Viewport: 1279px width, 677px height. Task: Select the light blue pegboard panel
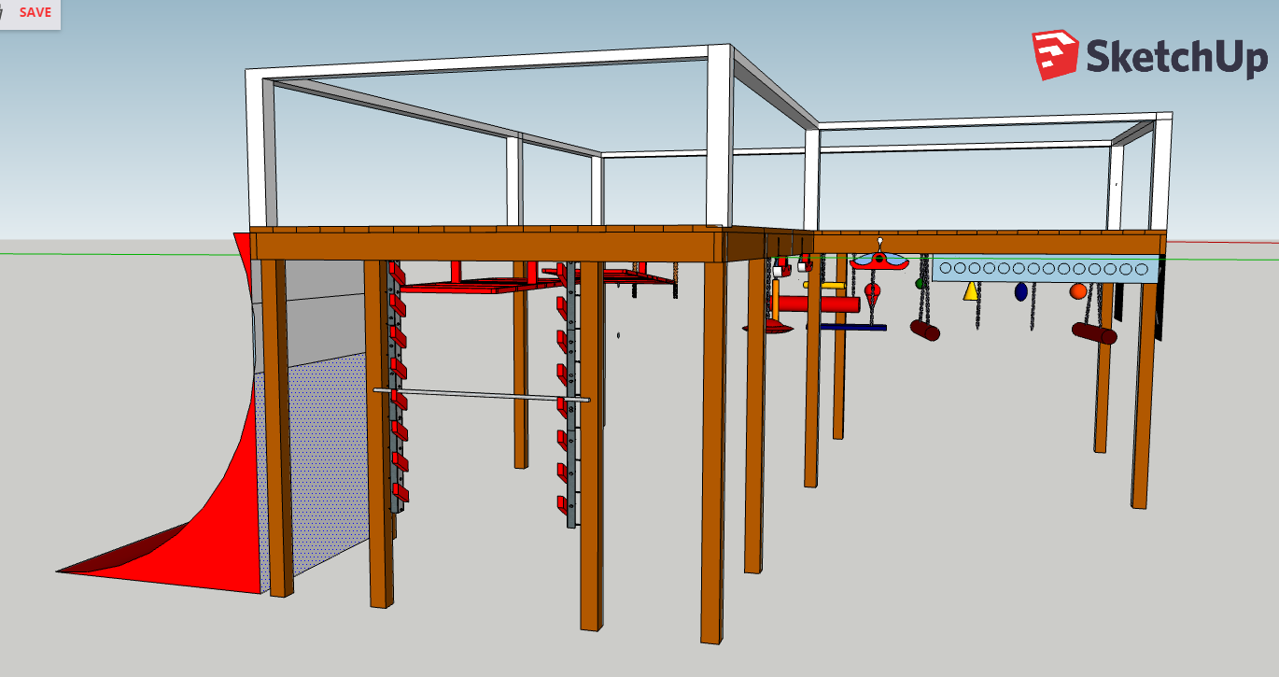(1046, 269)
